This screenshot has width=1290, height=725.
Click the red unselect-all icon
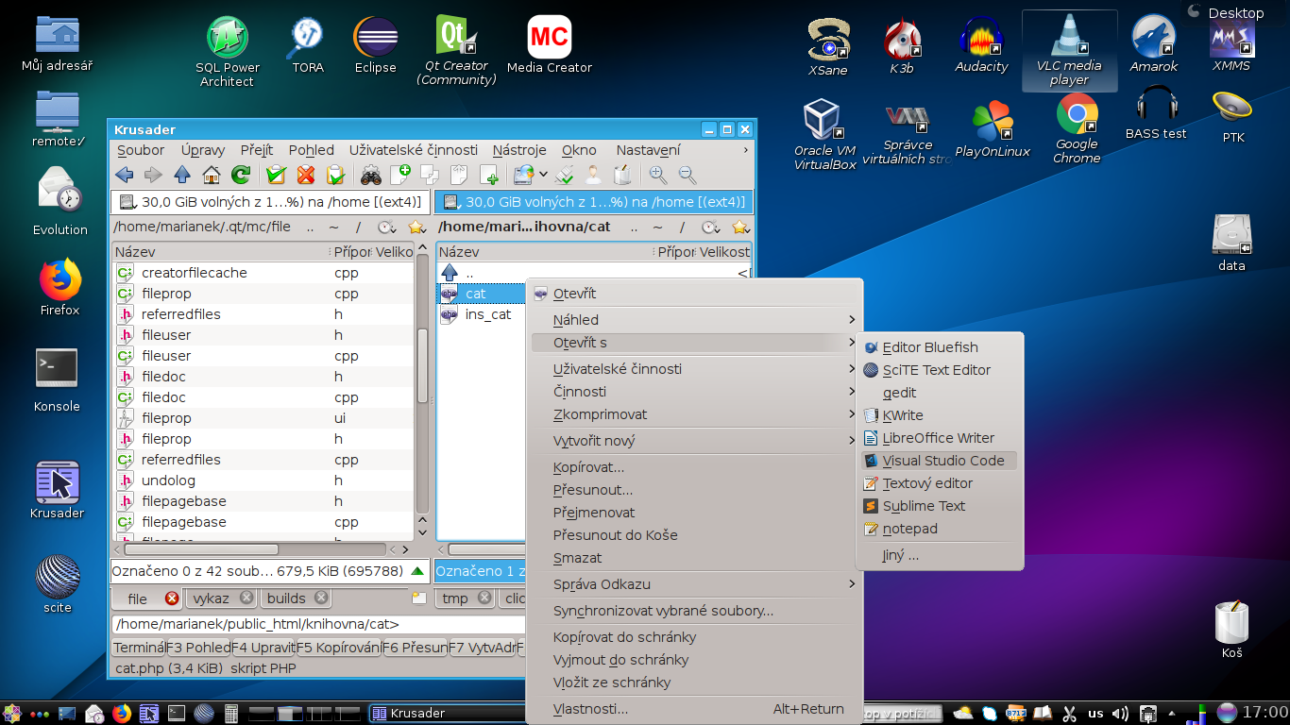tap(305, 175)
